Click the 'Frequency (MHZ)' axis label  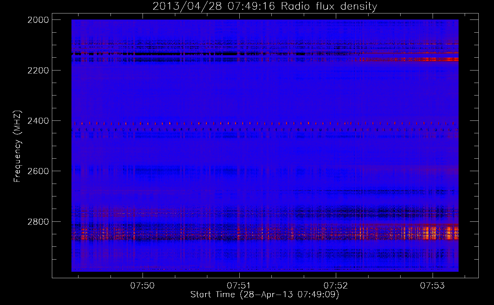18,146
